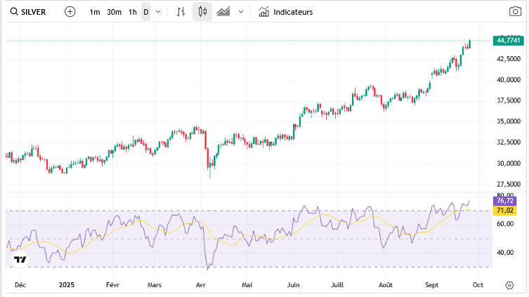Add a symbol to compare with plus icon
The width and height of the screenshot is (529, 297).
pos(70,12)
